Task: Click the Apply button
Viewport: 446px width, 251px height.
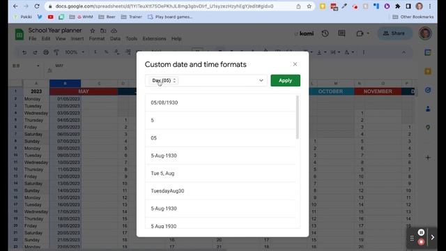Action: (285, 81)
